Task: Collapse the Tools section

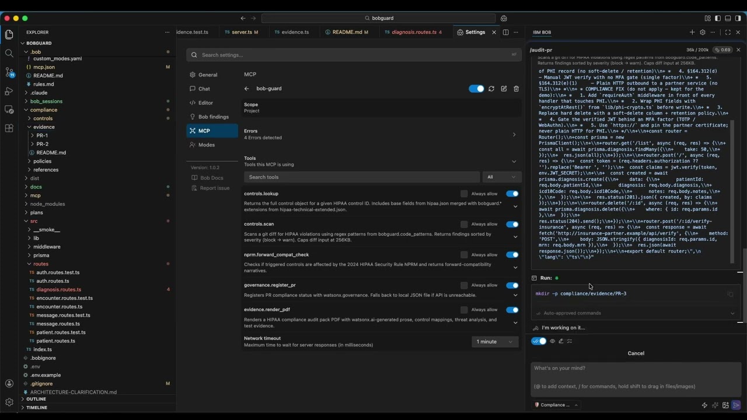Action: click(x=514, y=162)
